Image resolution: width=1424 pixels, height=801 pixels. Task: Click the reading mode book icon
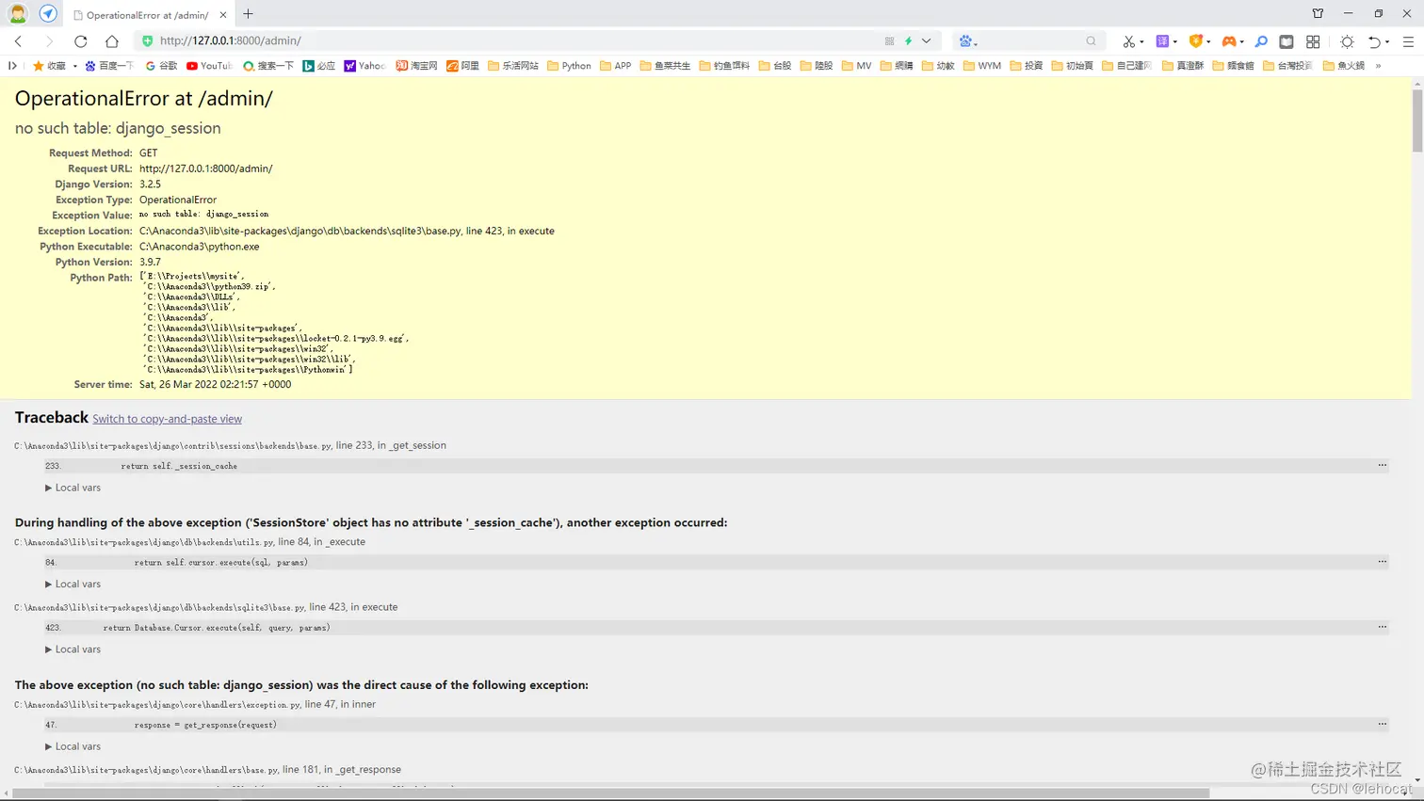tap(1286, 41)
